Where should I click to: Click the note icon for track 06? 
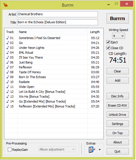[8, 62]
